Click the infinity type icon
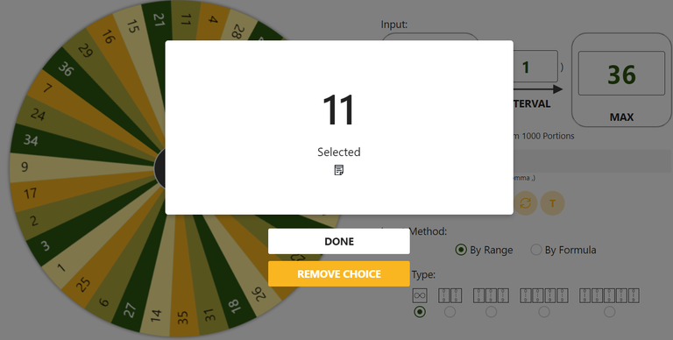 420,296
